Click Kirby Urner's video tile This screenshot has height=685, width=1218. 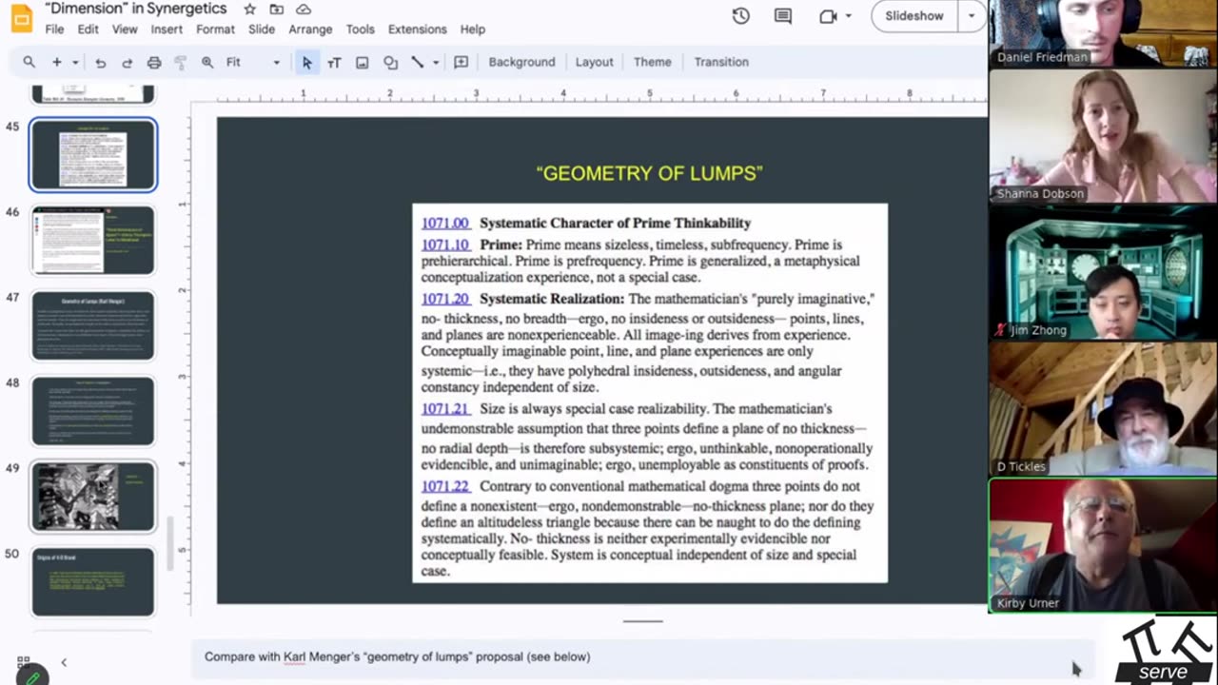coord(1102,545)
